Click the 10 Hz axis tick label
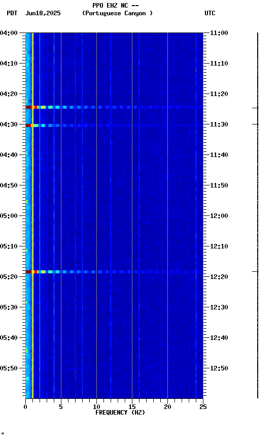The image size is (280, 439). pyautogui.click(x=96, y=407)
